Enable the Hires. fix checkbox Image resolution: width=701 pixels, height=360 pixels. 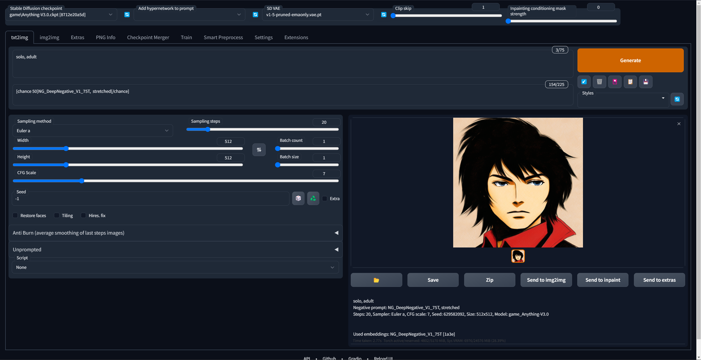(x=84, y=215)
